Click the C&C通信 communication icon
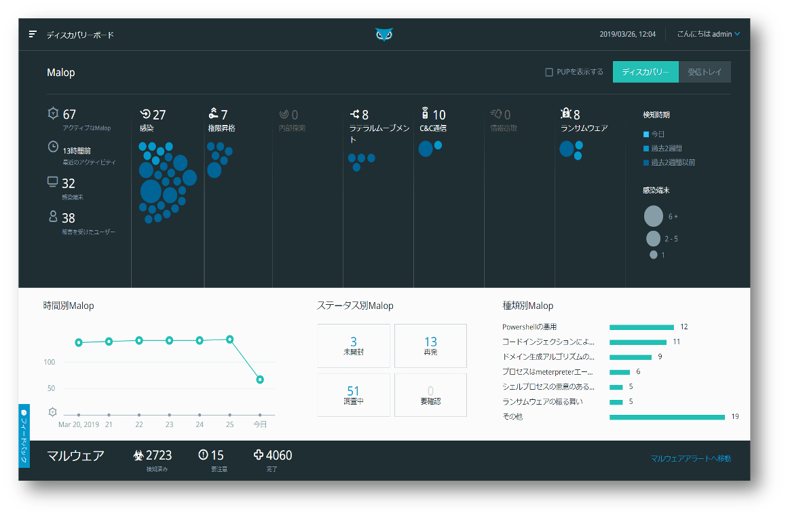This screenshot has height=516, width=786. pyautogui.click(x=425, y=113)
